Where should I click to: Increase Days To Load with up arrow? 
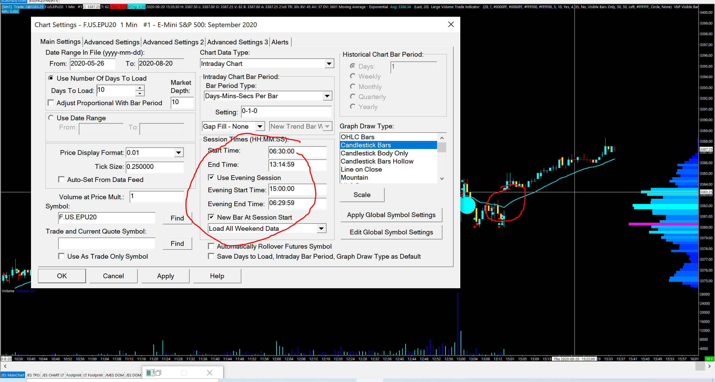(x=140, y=88)
